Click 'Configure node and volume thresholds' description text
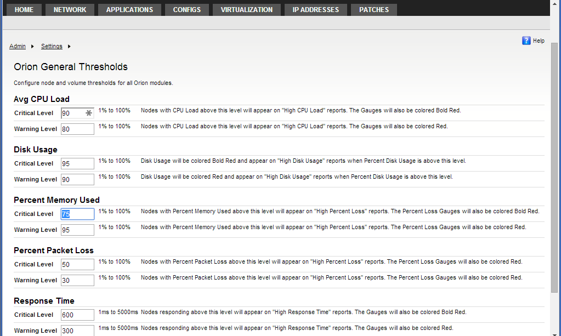561x336 pixels. click(x=93, y=83)
